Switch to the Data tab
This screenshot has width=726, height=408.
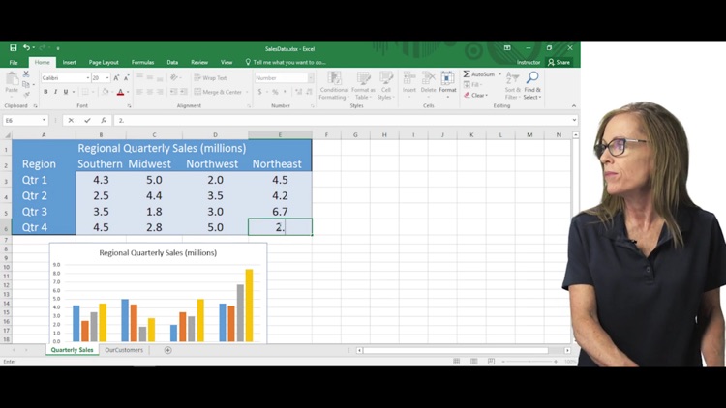(x=172, y=62)
